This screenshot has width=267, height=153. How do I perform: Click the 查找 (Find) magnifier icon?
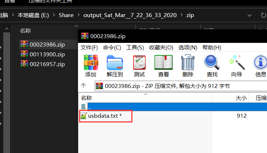click(212, 62)
